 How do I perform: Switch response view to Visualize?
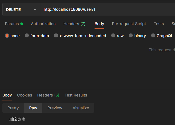pyautogui.click(x=81, y=108)
